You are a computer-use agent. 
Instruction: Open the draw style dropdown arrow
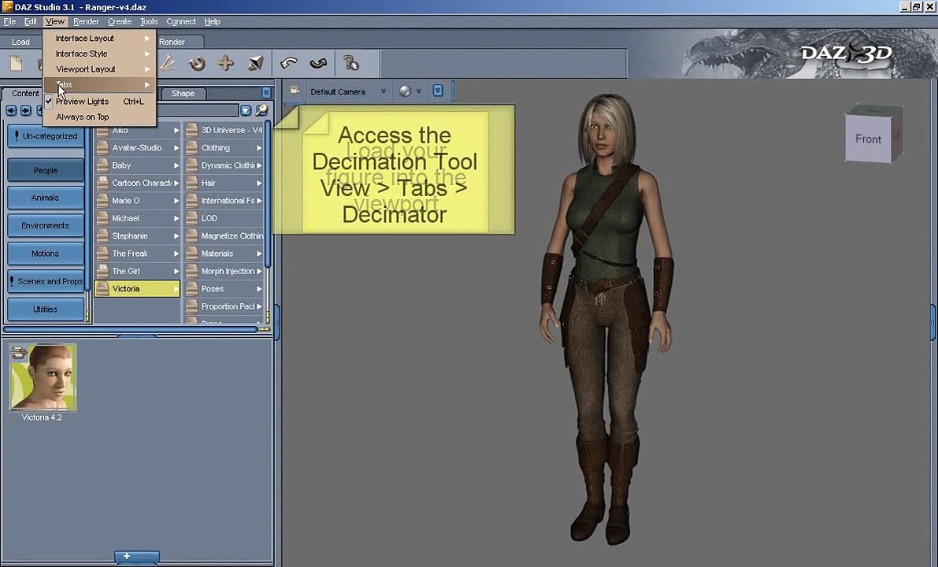click(x=419, y=91)
